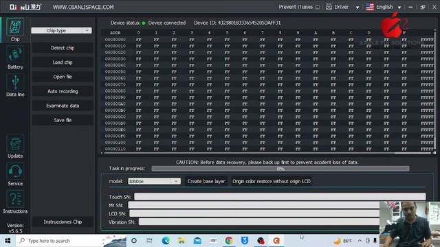Open the Update section
The height and width of the screenshot is (247, 440).
(15, 147)
